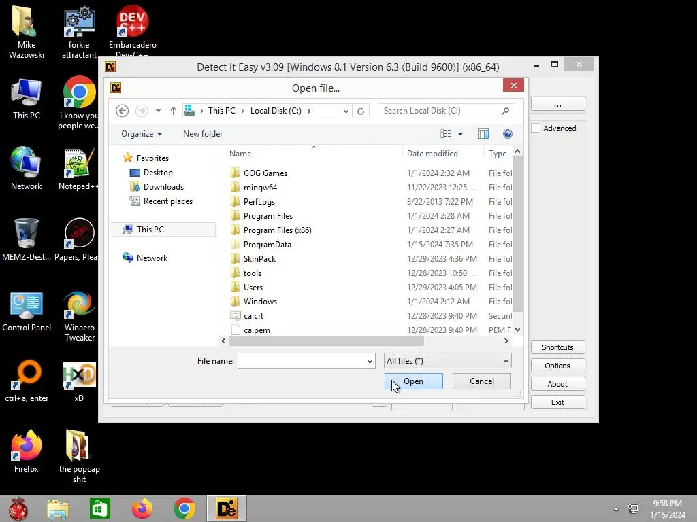
Task: Click the change view icon
Action: coord(445,134)
